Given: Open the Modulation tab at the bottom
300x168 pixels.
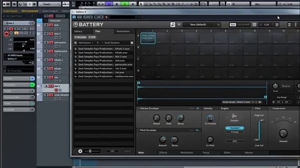Looking at the screenshot, I should click(x=187, y=153).
